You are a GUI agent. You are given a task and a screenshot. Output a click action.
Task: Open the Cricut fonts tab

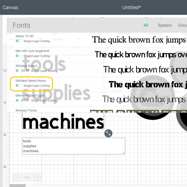point(183,25)
